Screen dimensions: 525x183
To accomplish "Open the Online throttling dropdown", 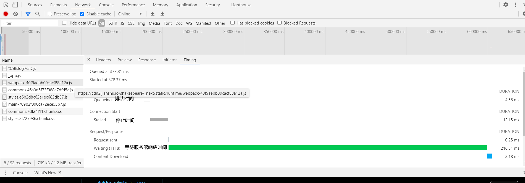I will click(x=130, y=14).
